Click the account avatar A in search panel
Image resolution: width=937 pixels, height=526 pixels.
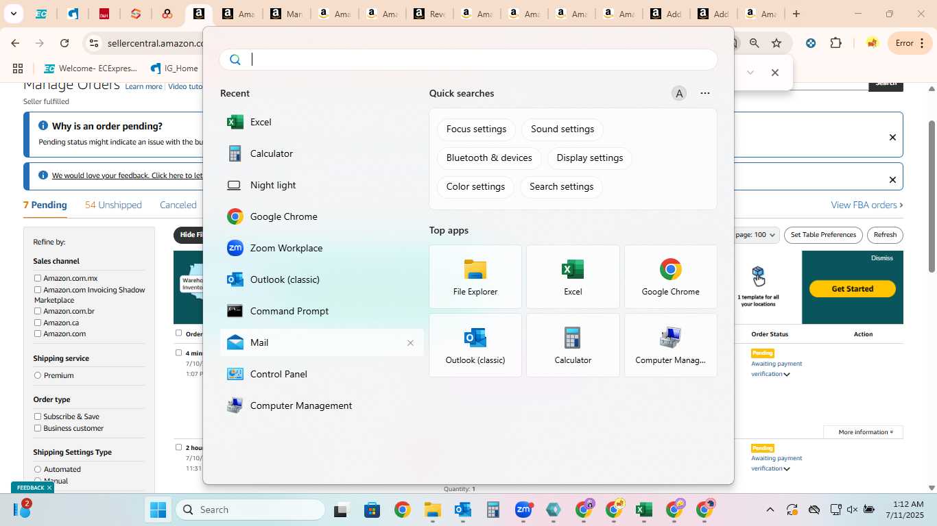click(x=679, y=94)
